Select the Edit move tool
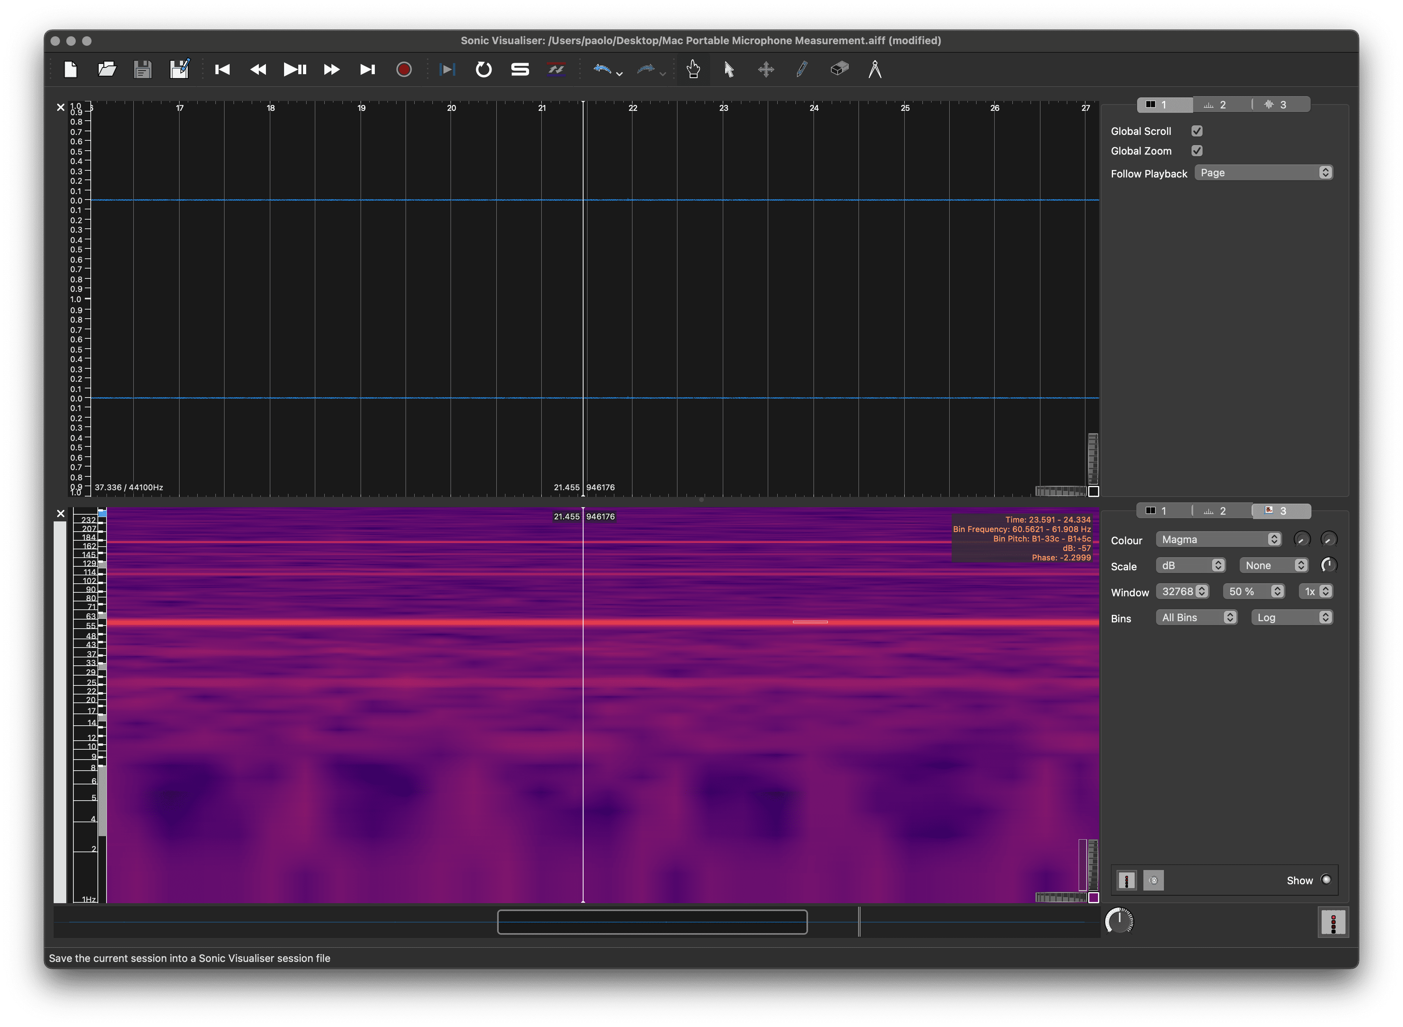 766,69
